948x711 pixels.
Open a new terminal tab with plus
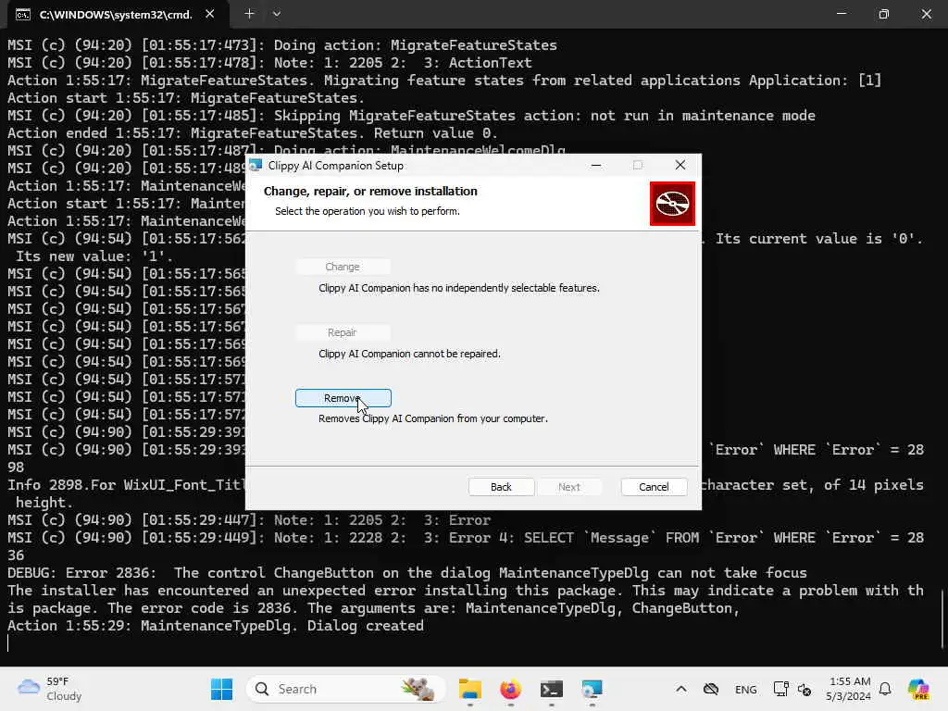pyautogui.click(x=249, y=13)
